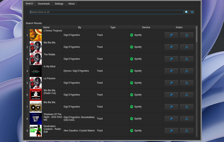Click the Destination Calabria album cover
224x142 pixels.
(36, 131)
